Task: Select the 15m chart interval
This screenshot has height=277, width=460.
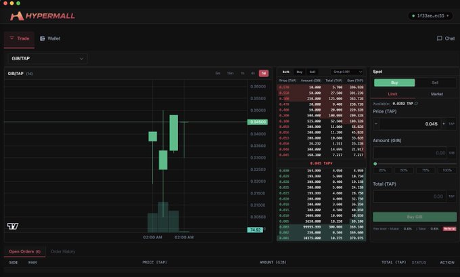Action: (230, 73)
